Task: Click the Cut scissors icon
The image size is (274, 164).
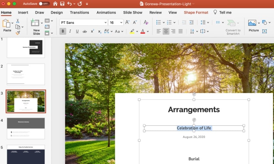Action: point(18,21)
